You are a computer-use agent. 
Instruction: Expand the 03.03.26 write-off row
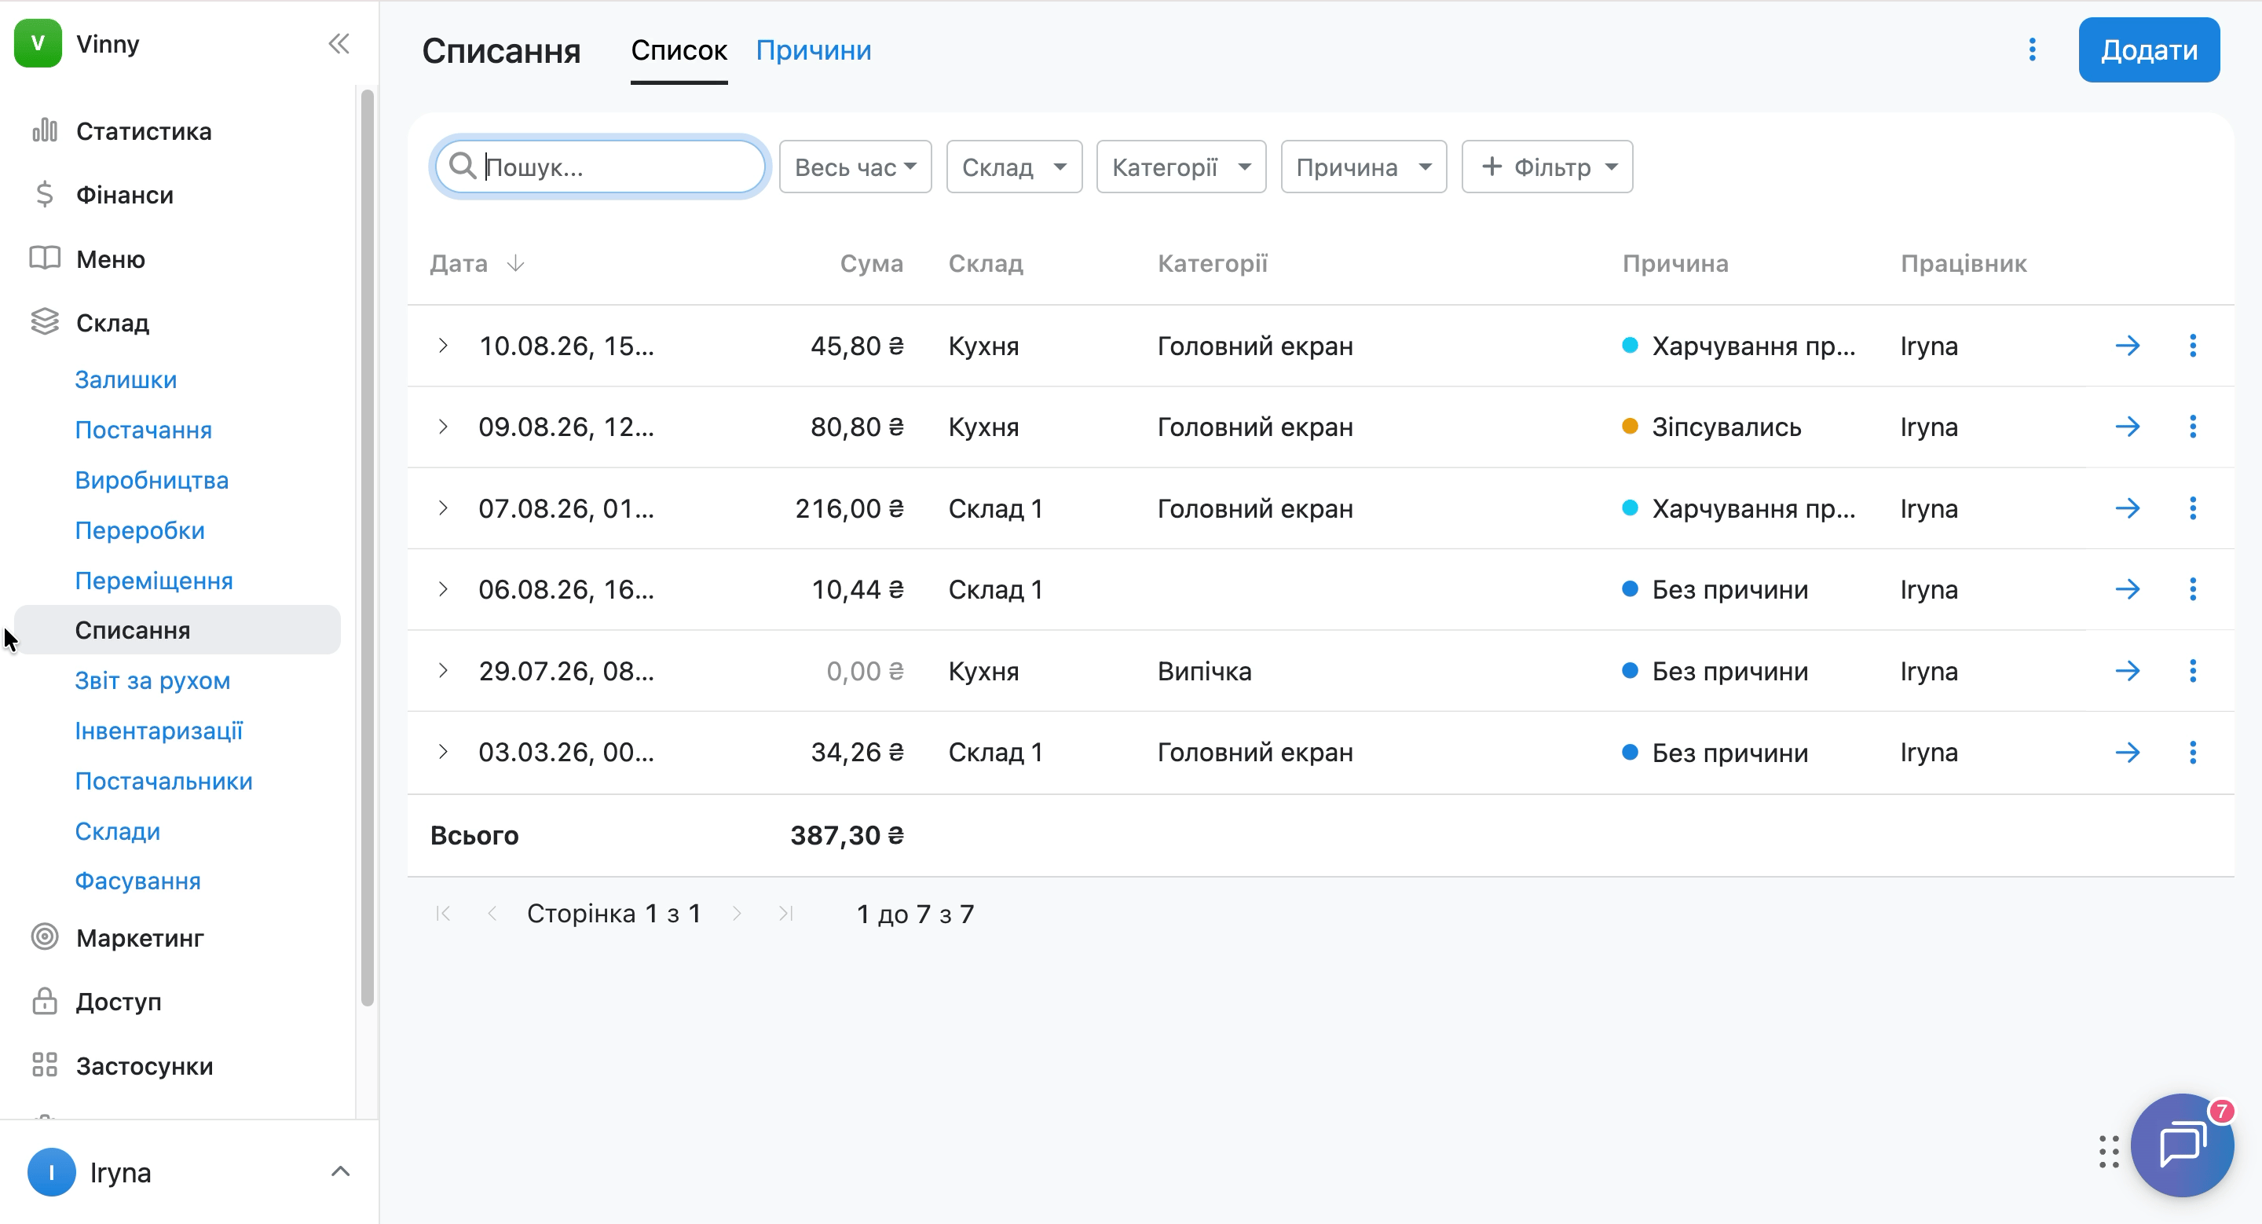click(444, 752)
